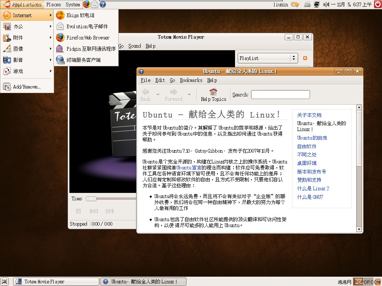Select the Internet category in Applications menu

27,15
